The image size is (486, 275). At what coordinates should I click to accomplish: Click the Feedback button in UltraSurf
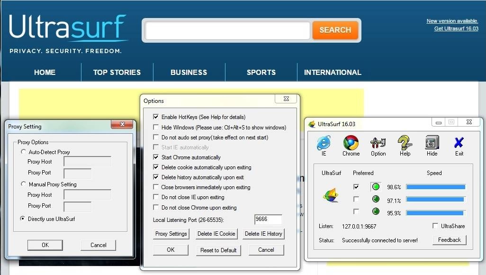(450, 240)
